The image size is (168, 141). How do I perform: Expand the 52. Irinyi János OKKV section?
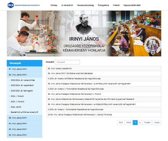tap(25, 135)
